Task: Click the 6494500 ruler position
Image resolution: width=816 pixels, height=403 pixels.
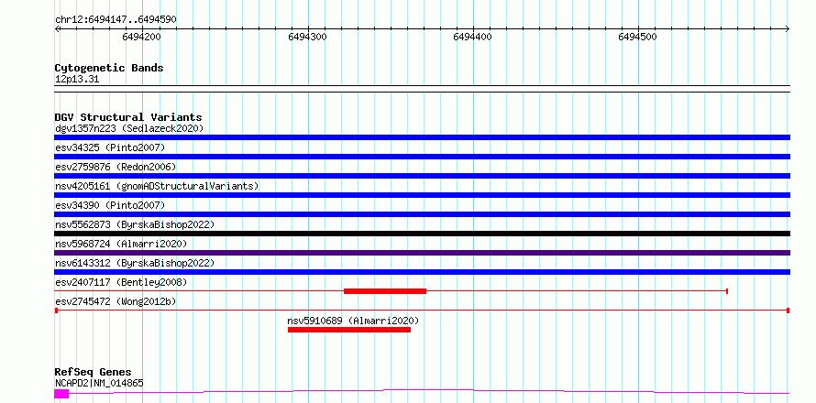Action: (637, 37)
